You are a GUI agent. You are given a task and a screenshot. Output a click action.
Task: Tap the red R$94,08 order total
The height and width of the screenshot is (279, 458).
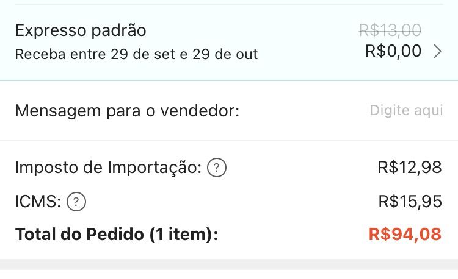[x=405, y=234]
